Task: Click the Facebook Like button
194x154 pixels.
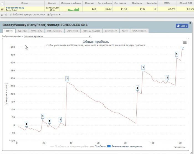Action: point(182,26)
